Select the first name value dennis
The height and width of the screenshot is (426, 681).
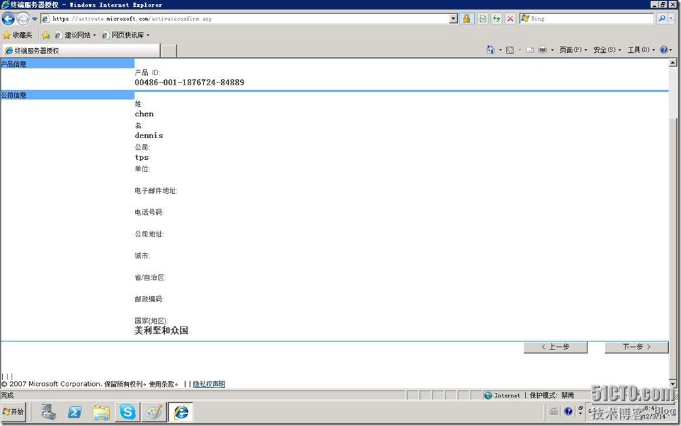(149, 135)
